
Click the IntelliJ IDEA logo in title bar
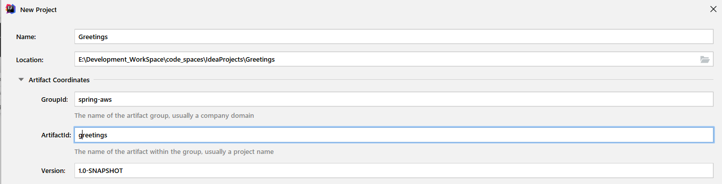coord(10,9)
